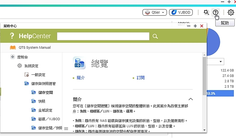Viewport: 236px width, 139px height.
Task: Open the 快照 help topic
Action: 42,101
